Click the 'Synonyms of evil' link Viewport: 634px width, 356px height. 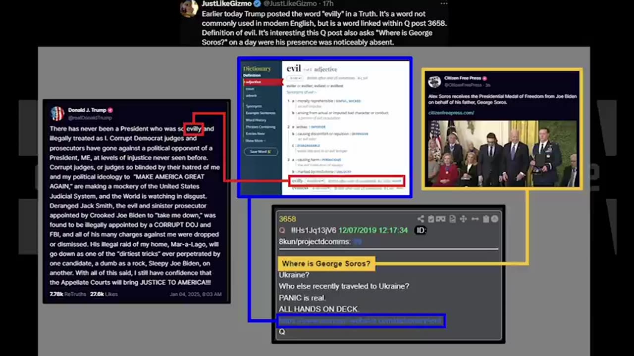point(301,93)
